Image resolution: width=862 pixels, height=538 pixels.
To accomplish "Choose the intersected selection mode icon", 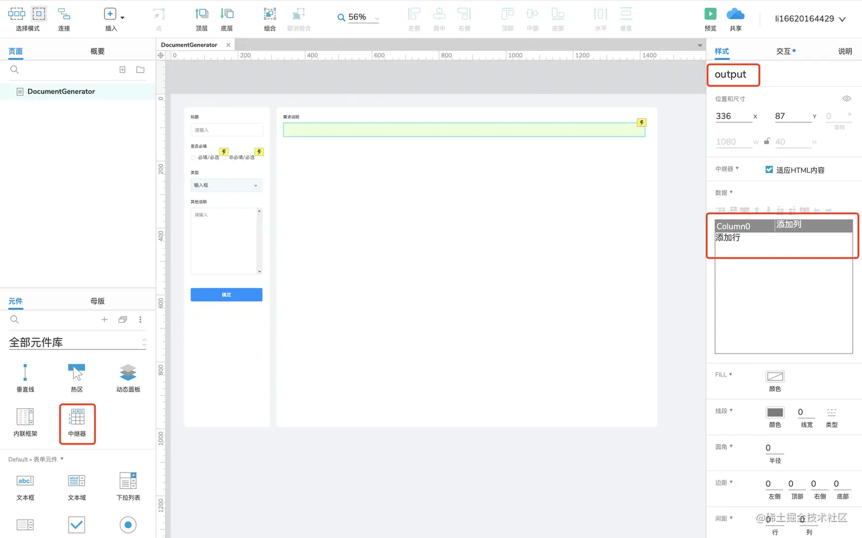I will point(17,14).
